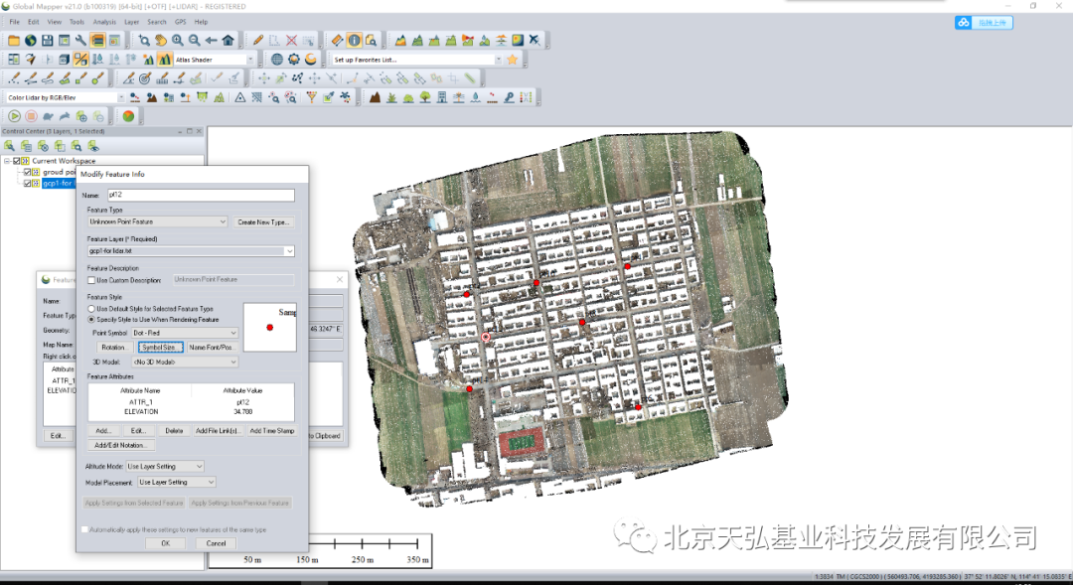Click the Home full view icon
Screen dimensions: 1073x585
[x=229, y=41]
